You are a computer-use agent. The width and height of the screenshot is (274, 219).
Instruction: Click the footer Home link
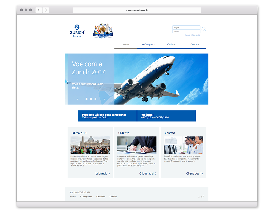click(x=73, y=197)
